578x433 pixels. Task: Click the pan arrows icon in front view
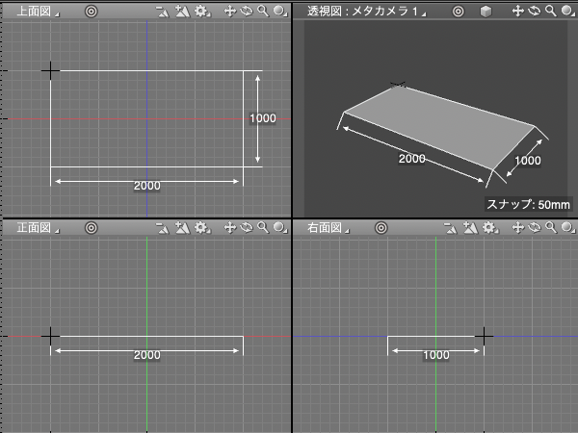(230, 228)
